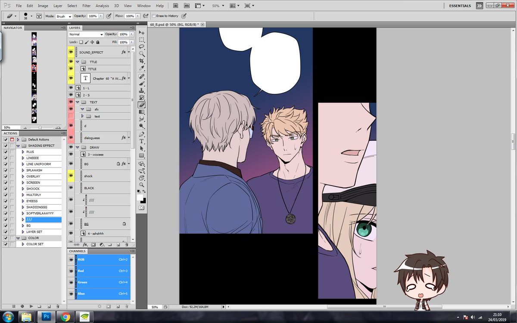
Task: Toggle visibility of dialoguesss layer
Action: click(71, 138)
